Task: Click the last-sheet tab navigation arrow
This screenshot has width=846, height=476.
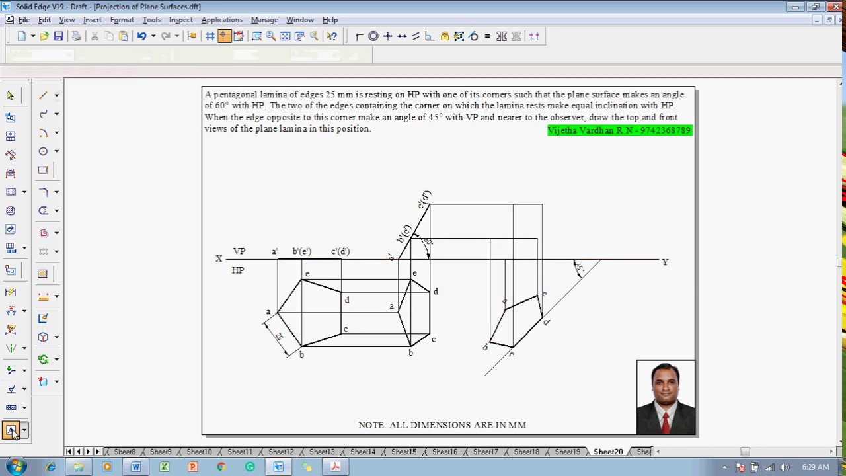Action: (x=98, y=452)
